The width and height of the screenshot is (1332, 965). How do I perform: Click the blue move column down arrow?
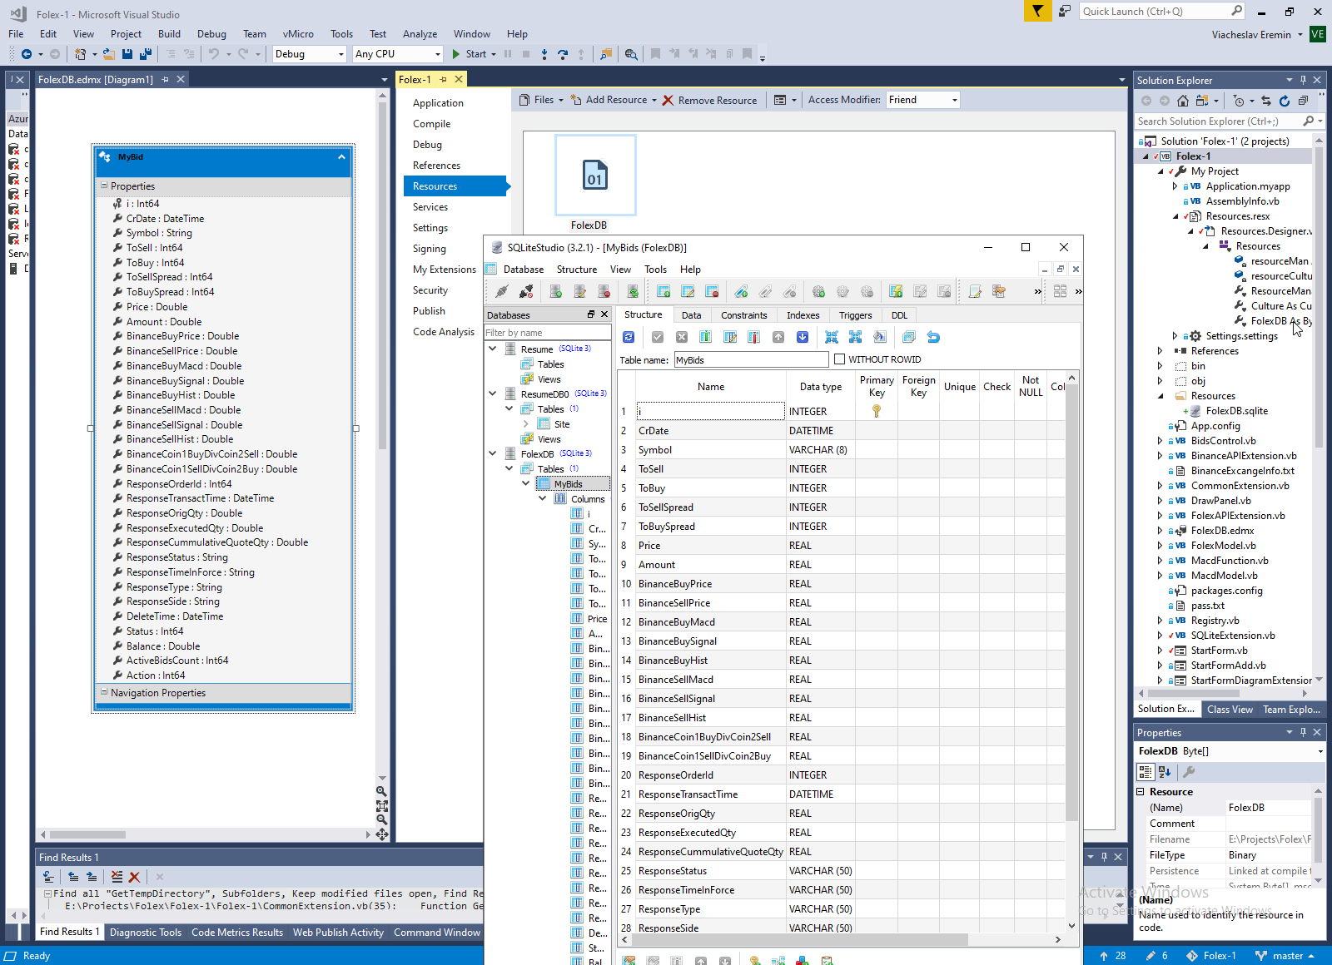click(x=803, y=337)
